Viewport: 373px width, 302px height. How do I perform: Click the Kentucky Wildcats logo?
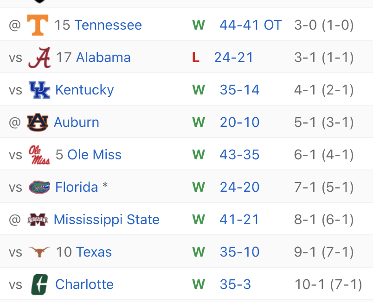tap(39, 90)
